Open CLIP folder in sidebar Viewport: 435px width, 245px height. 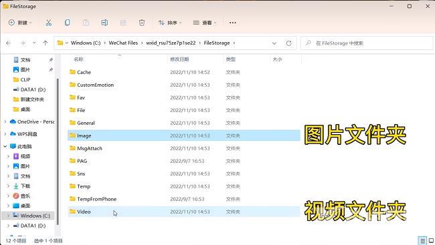tap(25, 79)
